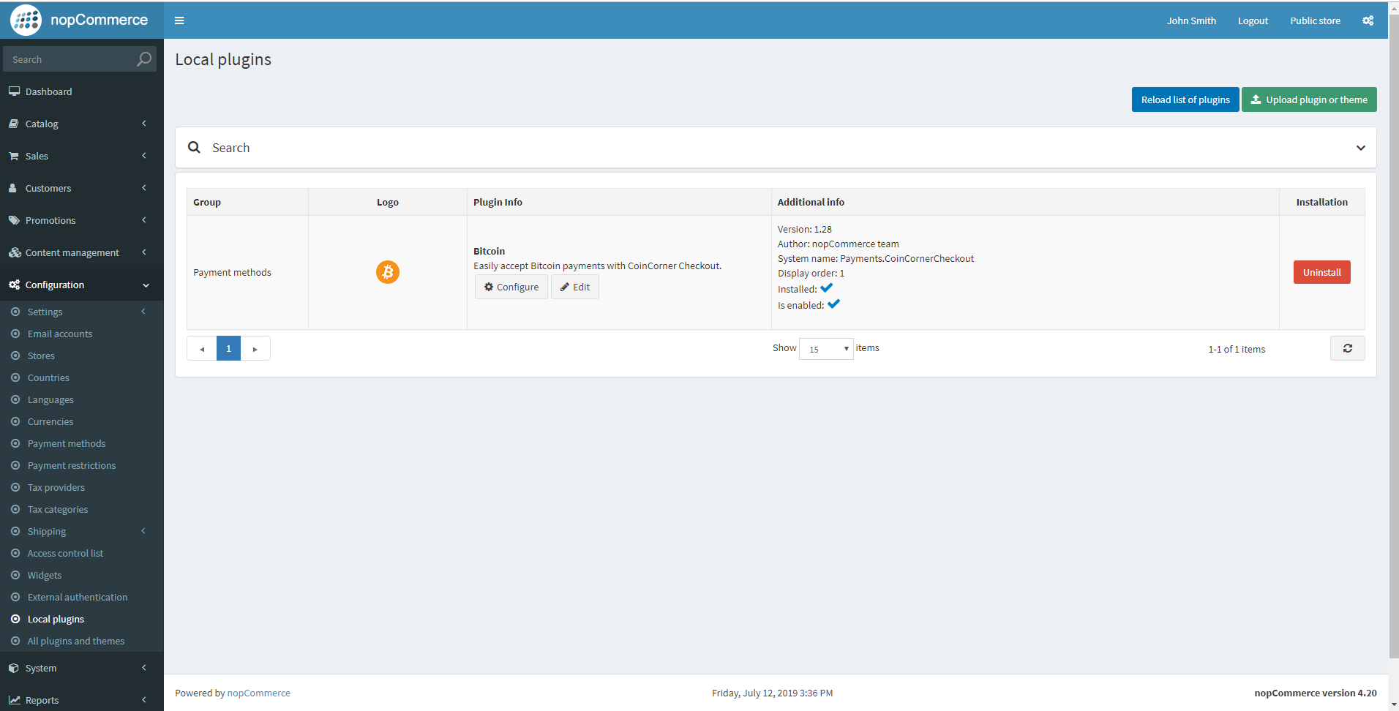Click the nopCommerce logo
Image resolution: width=1399 pixels, height=711 pixels.
(79, 20)
